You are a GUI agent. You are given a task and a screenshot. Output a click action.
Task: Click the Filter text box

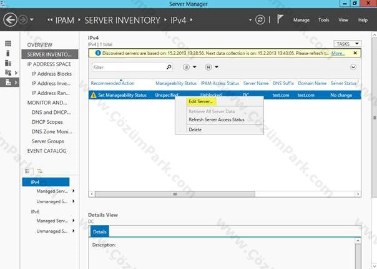(x=129, y=68)
